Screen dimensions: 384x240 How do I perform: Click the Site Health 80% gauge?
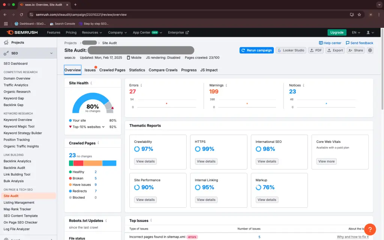(93, 103)
